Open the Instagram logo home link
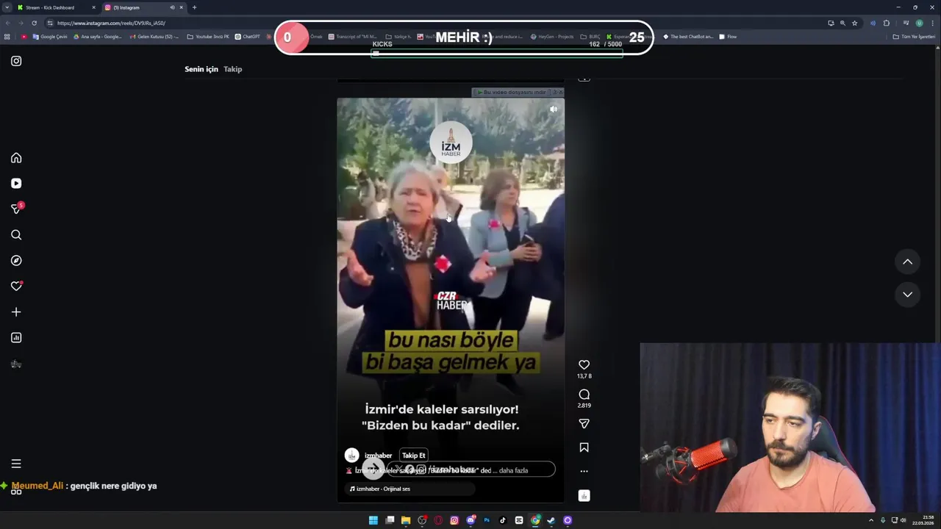Viewport: 941px width, 529px height. [x=16, y=61]
